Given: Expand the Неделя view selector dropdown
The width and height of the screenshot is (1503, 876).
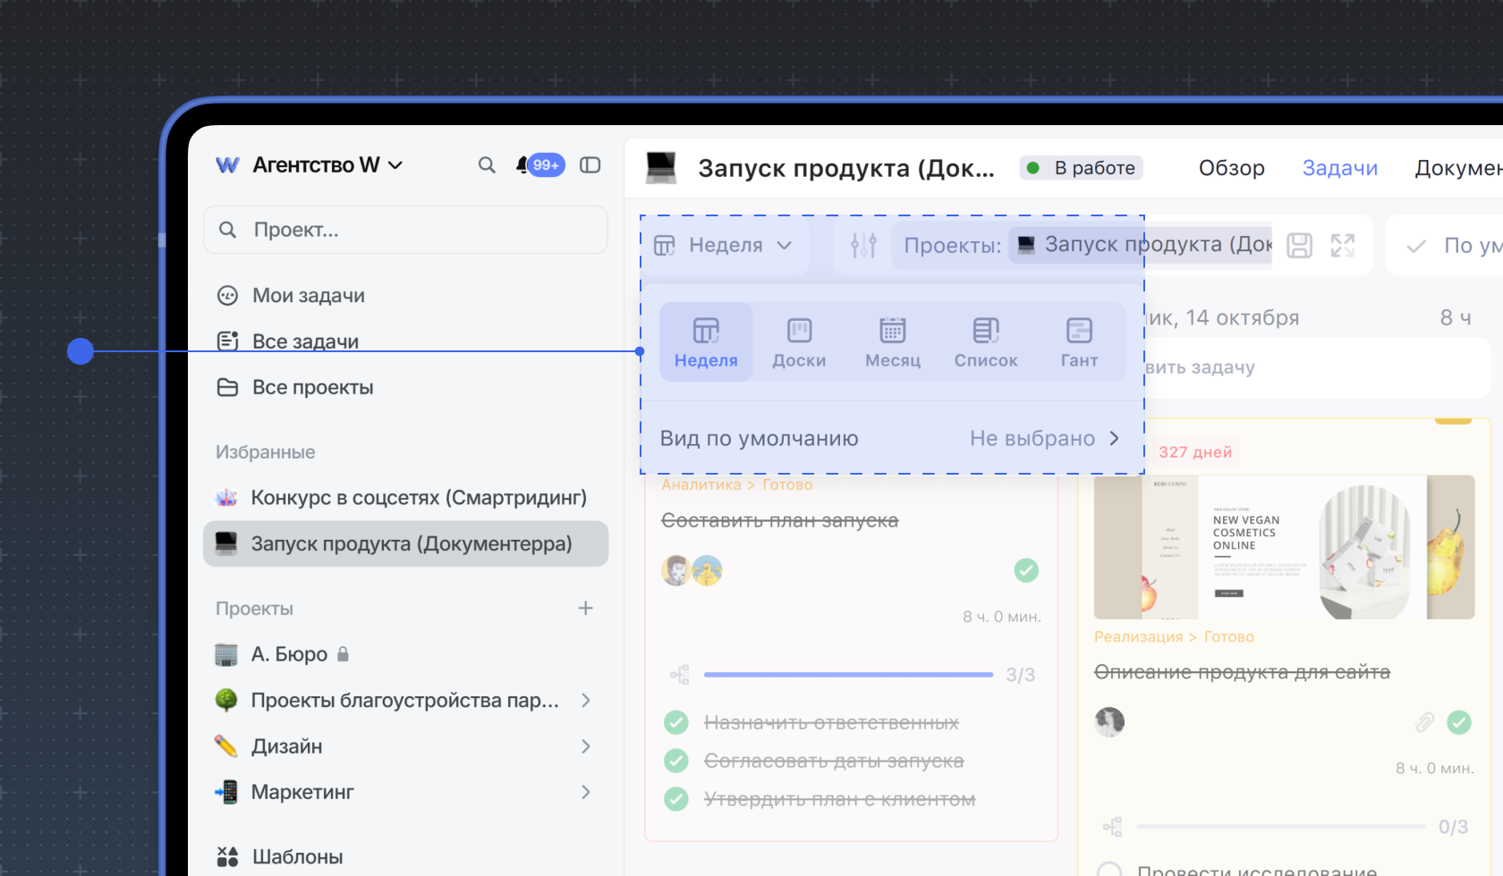Looking at the screenshot, I should pyautogui.click(x=724, y=245).
